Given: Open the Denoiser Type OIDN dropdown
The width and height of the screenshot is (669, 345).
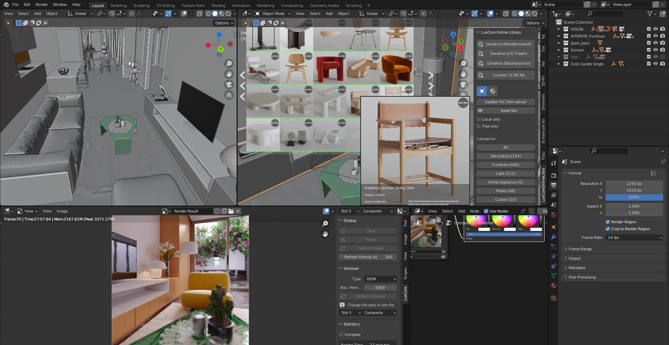Looking at the screenshot, I should coord(380,279).
